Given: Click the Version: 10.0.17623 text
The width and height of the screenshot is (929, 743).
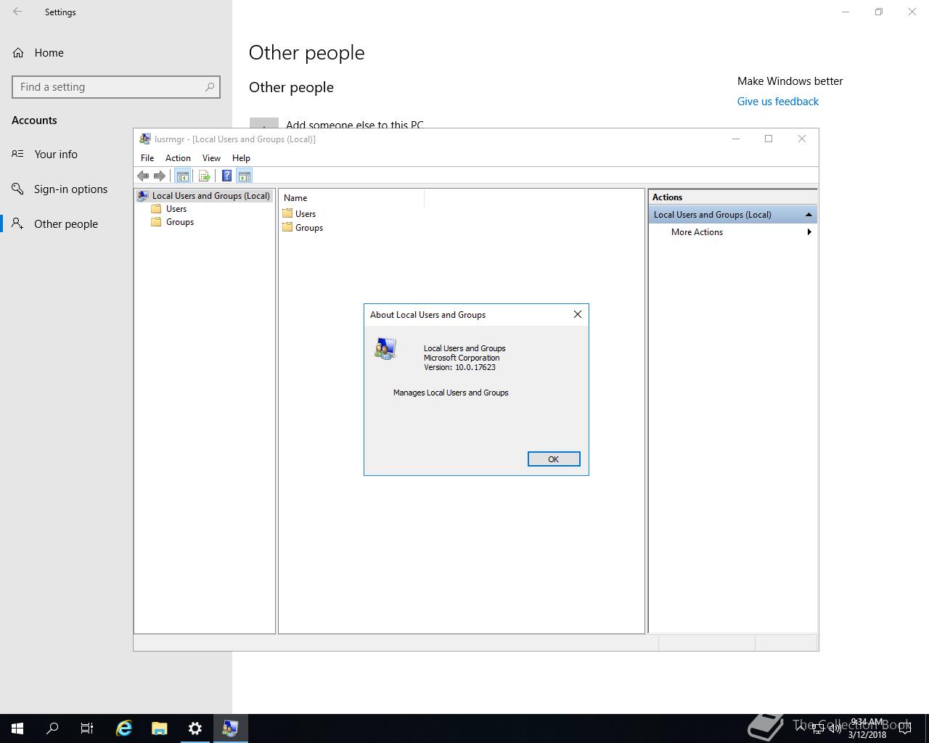Looking at the screenshot, I should (x=460, y=367).
